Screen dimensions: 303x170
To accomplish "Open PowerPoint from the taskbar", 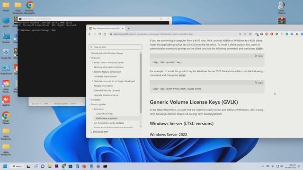I will tap(84, 166).
